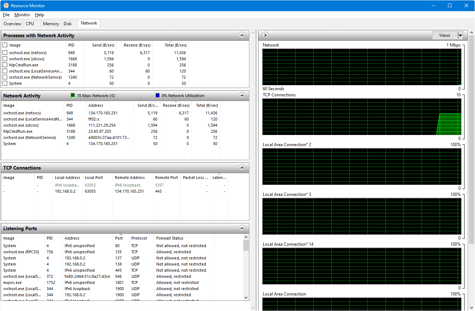Click port 1801 in Listening Ports

tap(119, 282)
